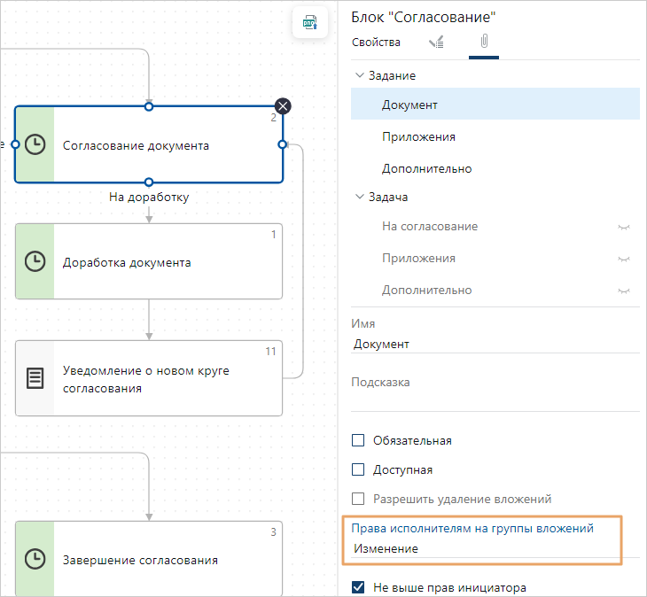Tick the Доступная checkbox
The image size is (647, 597).
[x=358, y=469]
